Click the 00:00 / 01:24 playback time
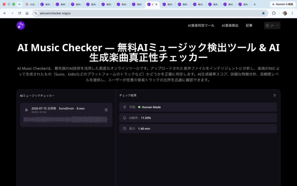 (39, 112)
